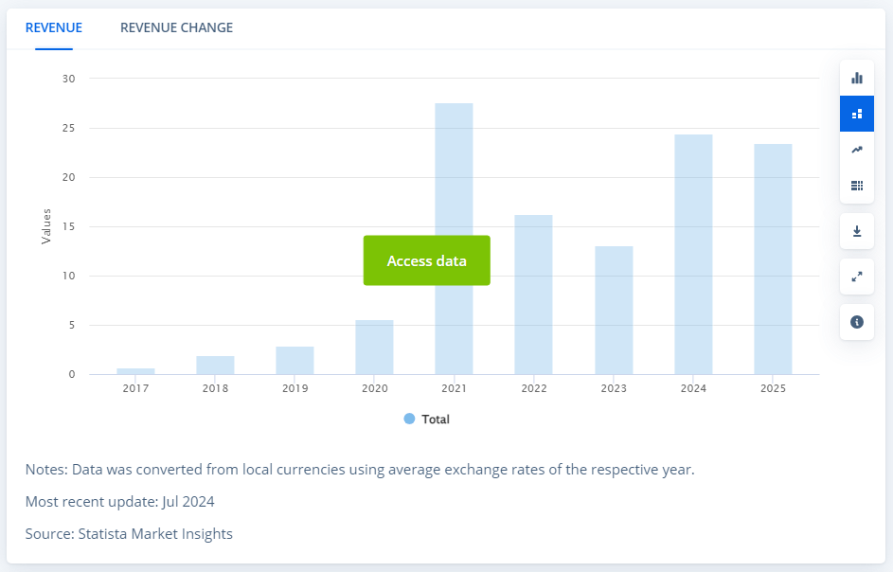The height and width of the screenshot is (572, 893).
Task: Open chart info icon
Action: [857, 322]
